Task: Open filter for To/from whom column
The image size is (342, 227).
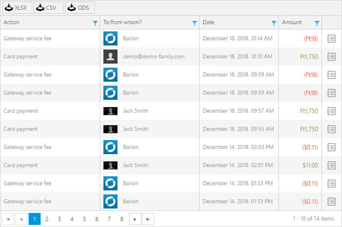Action: tap(194, 23)
